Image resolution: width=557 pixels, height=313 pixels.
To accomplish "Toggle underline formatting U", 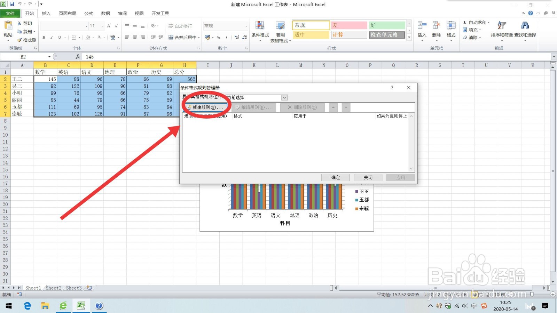I will coord(60,37).
